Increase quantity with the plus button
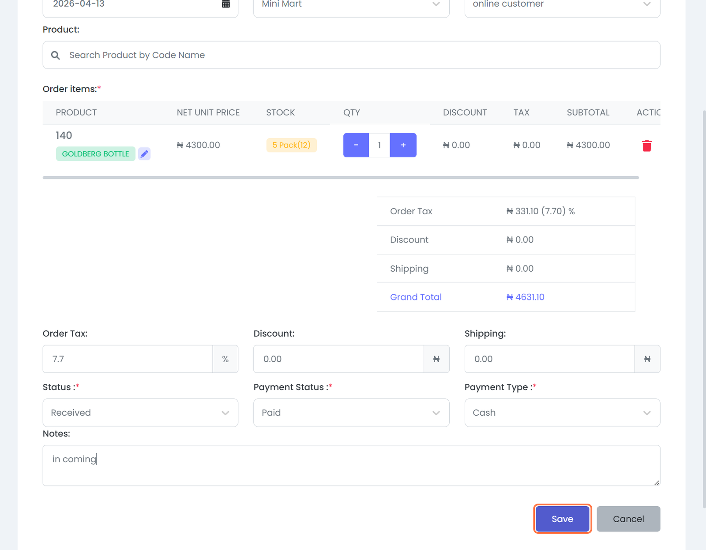This screenshot has height=550, width=706. [403, 145]
